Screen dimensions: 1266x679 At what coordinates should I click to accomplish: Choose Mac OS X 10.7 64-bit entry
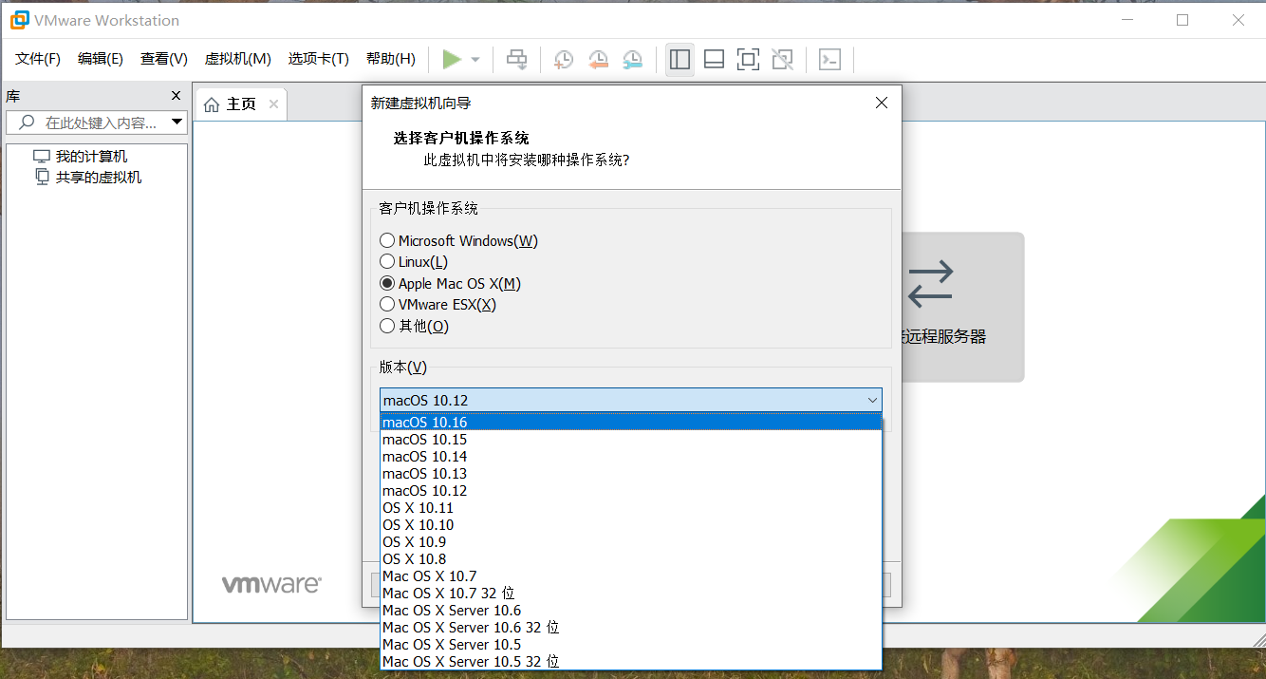(631, 576)
